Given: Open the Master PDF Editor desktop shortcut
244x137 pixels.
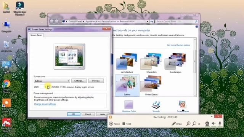Looking at the screenshot, I should tap(6, 125).
